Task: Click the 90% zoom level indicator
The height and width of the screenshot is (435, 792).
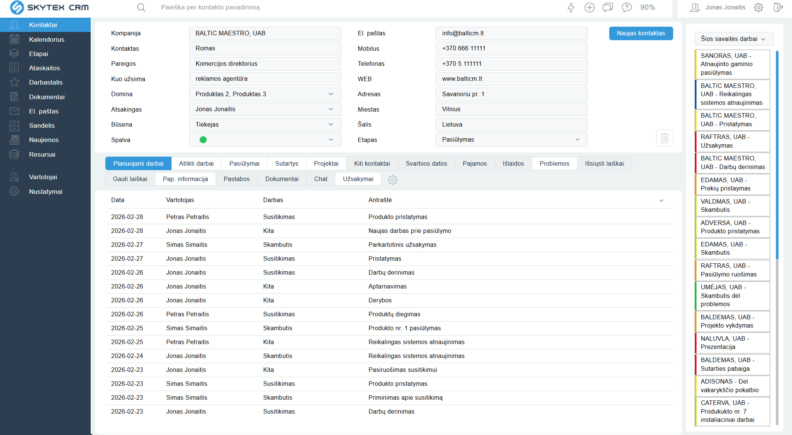Action: coord(648,8)
